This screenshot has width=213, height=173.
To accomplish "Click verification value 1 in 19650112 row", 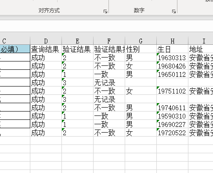I will click(x=77, y=74).
